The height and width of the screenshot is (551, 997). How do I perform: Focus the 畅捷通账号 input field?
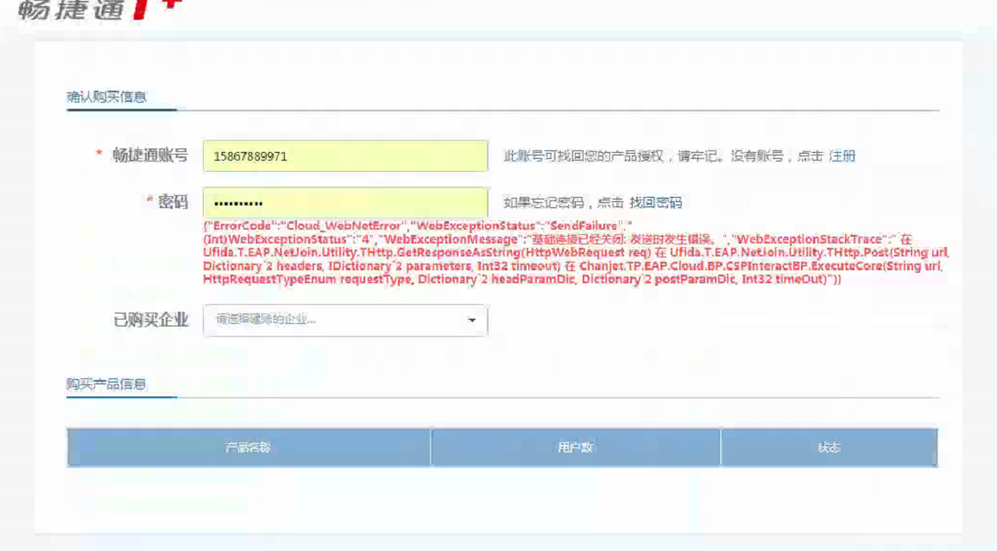345,155
